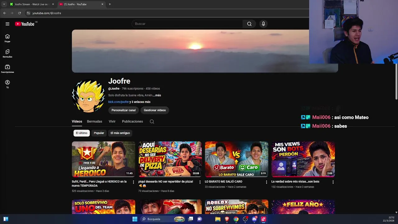398x224 pixels.
Task: Open Barato vs Caro video thumbnail
Action: click(237, 159)
